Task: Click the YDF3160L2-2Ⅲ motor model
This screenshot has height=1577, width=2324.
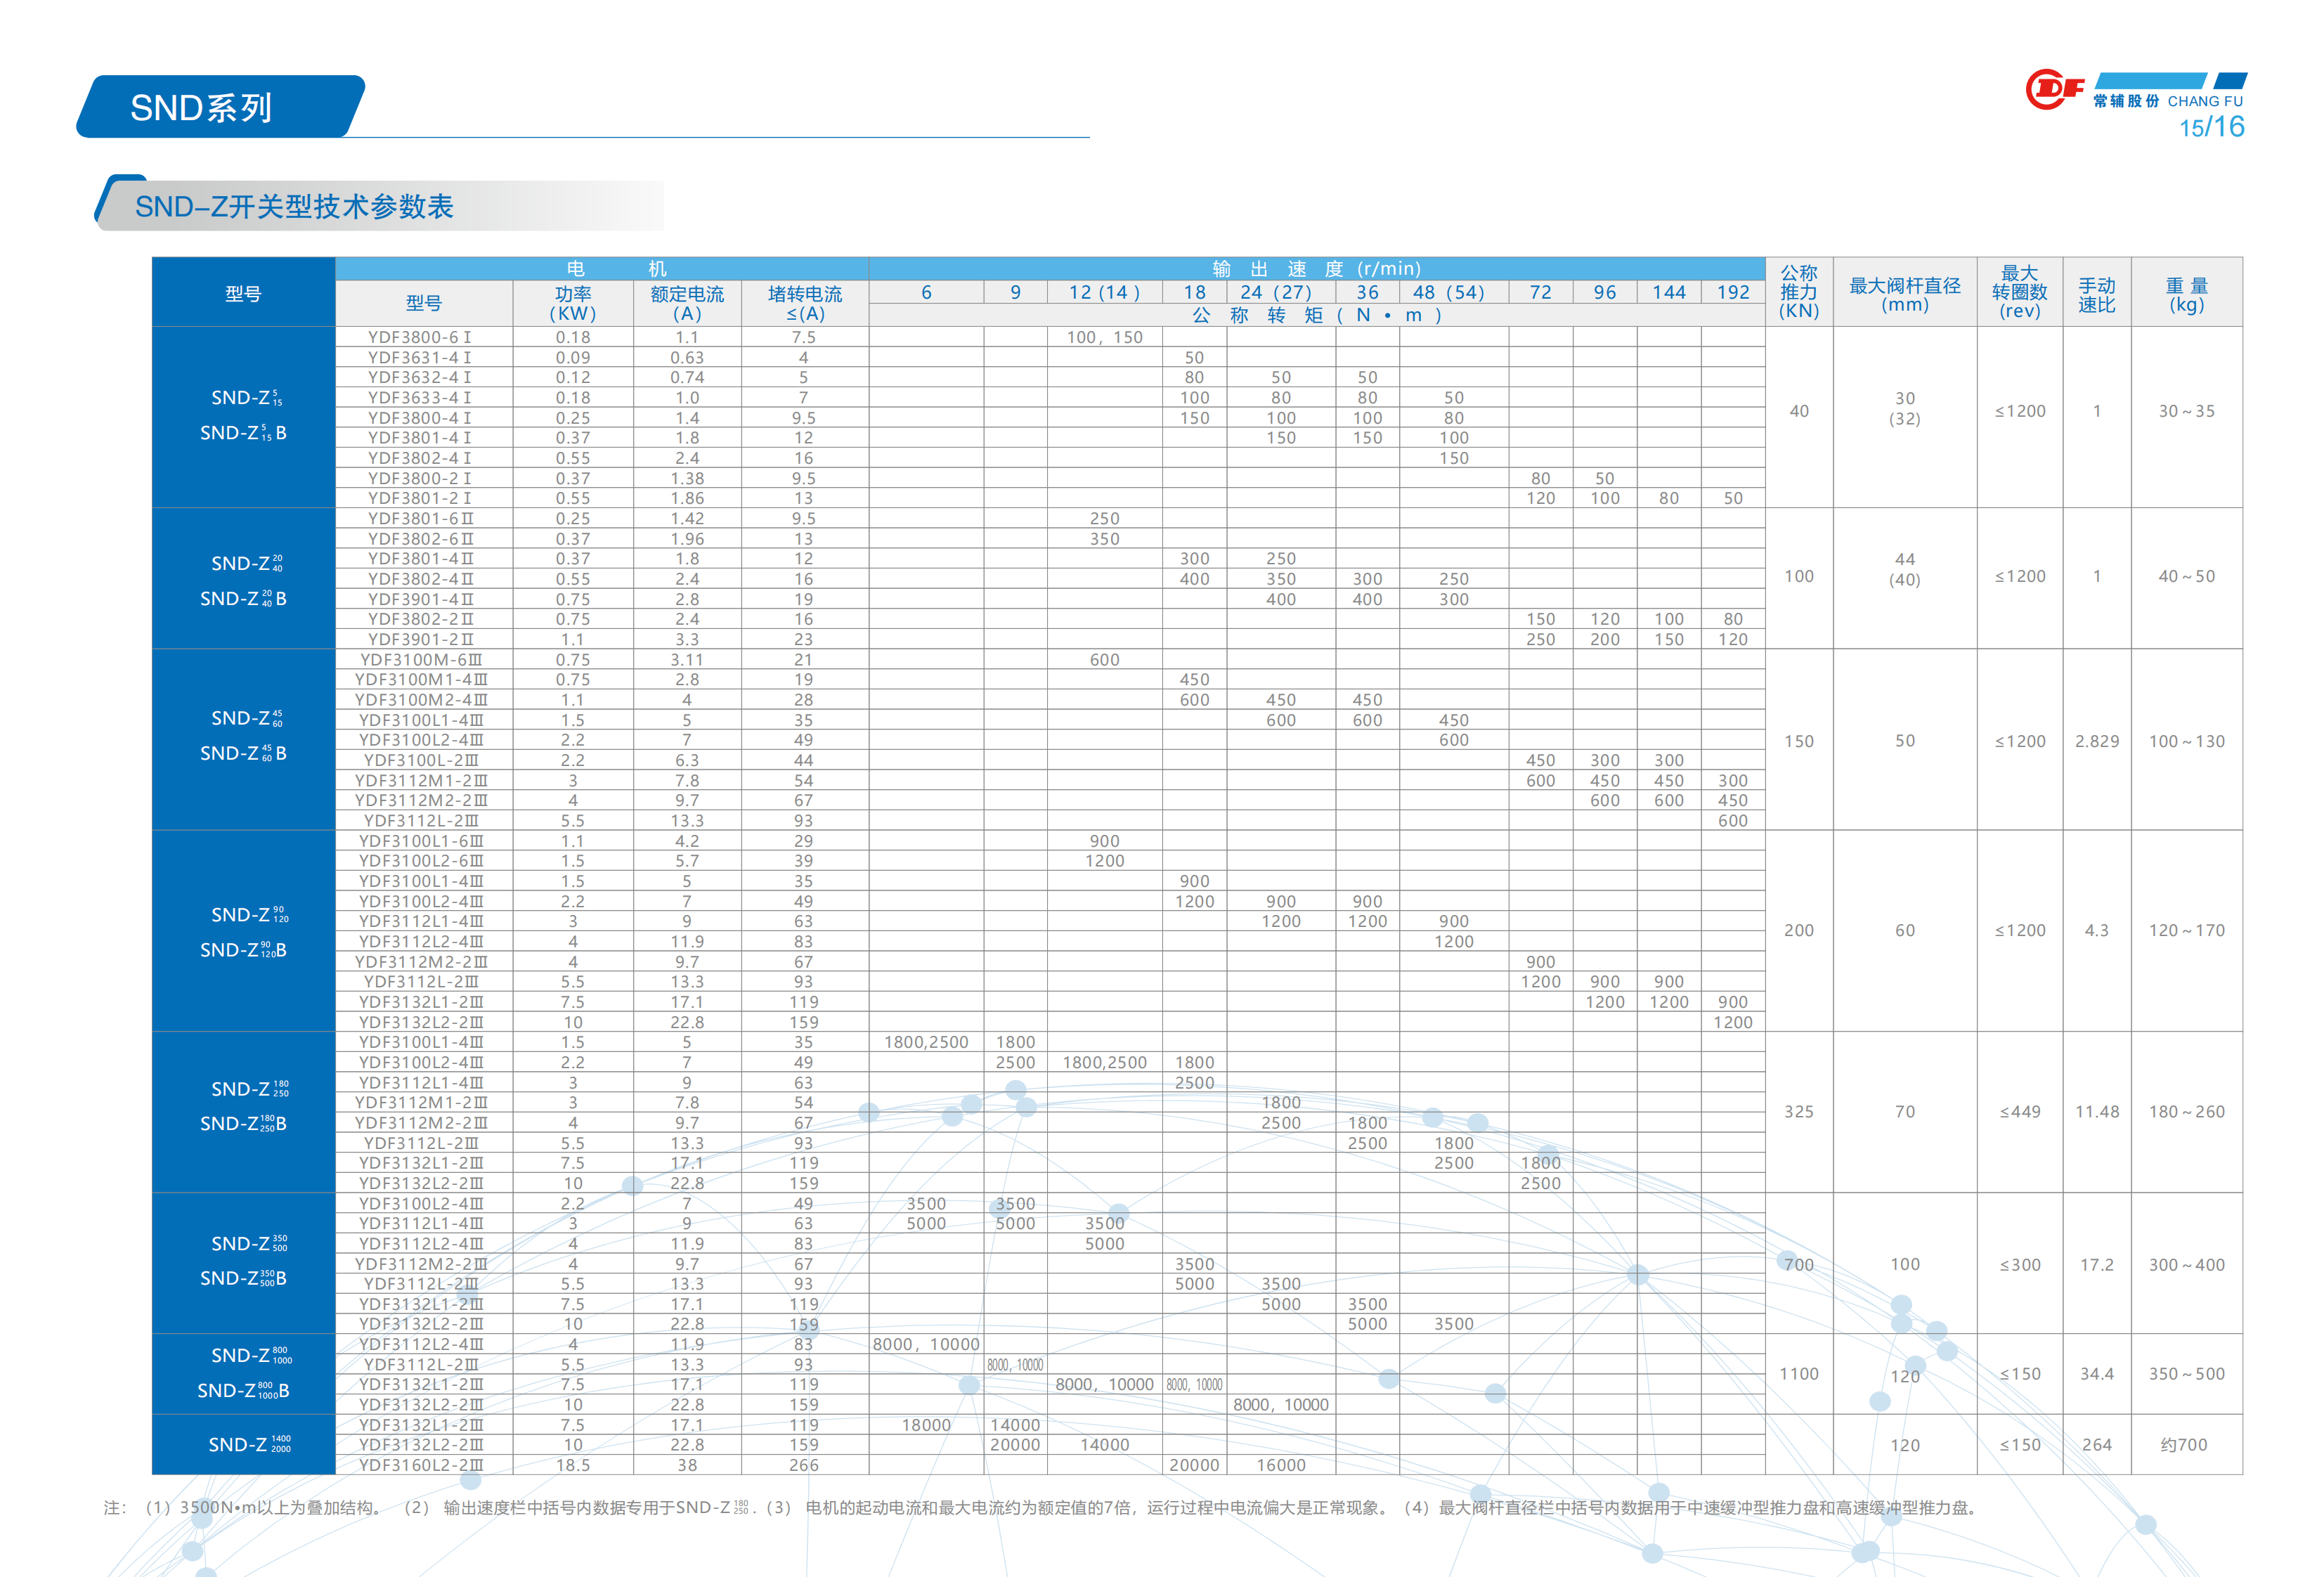Action: 421,1464
